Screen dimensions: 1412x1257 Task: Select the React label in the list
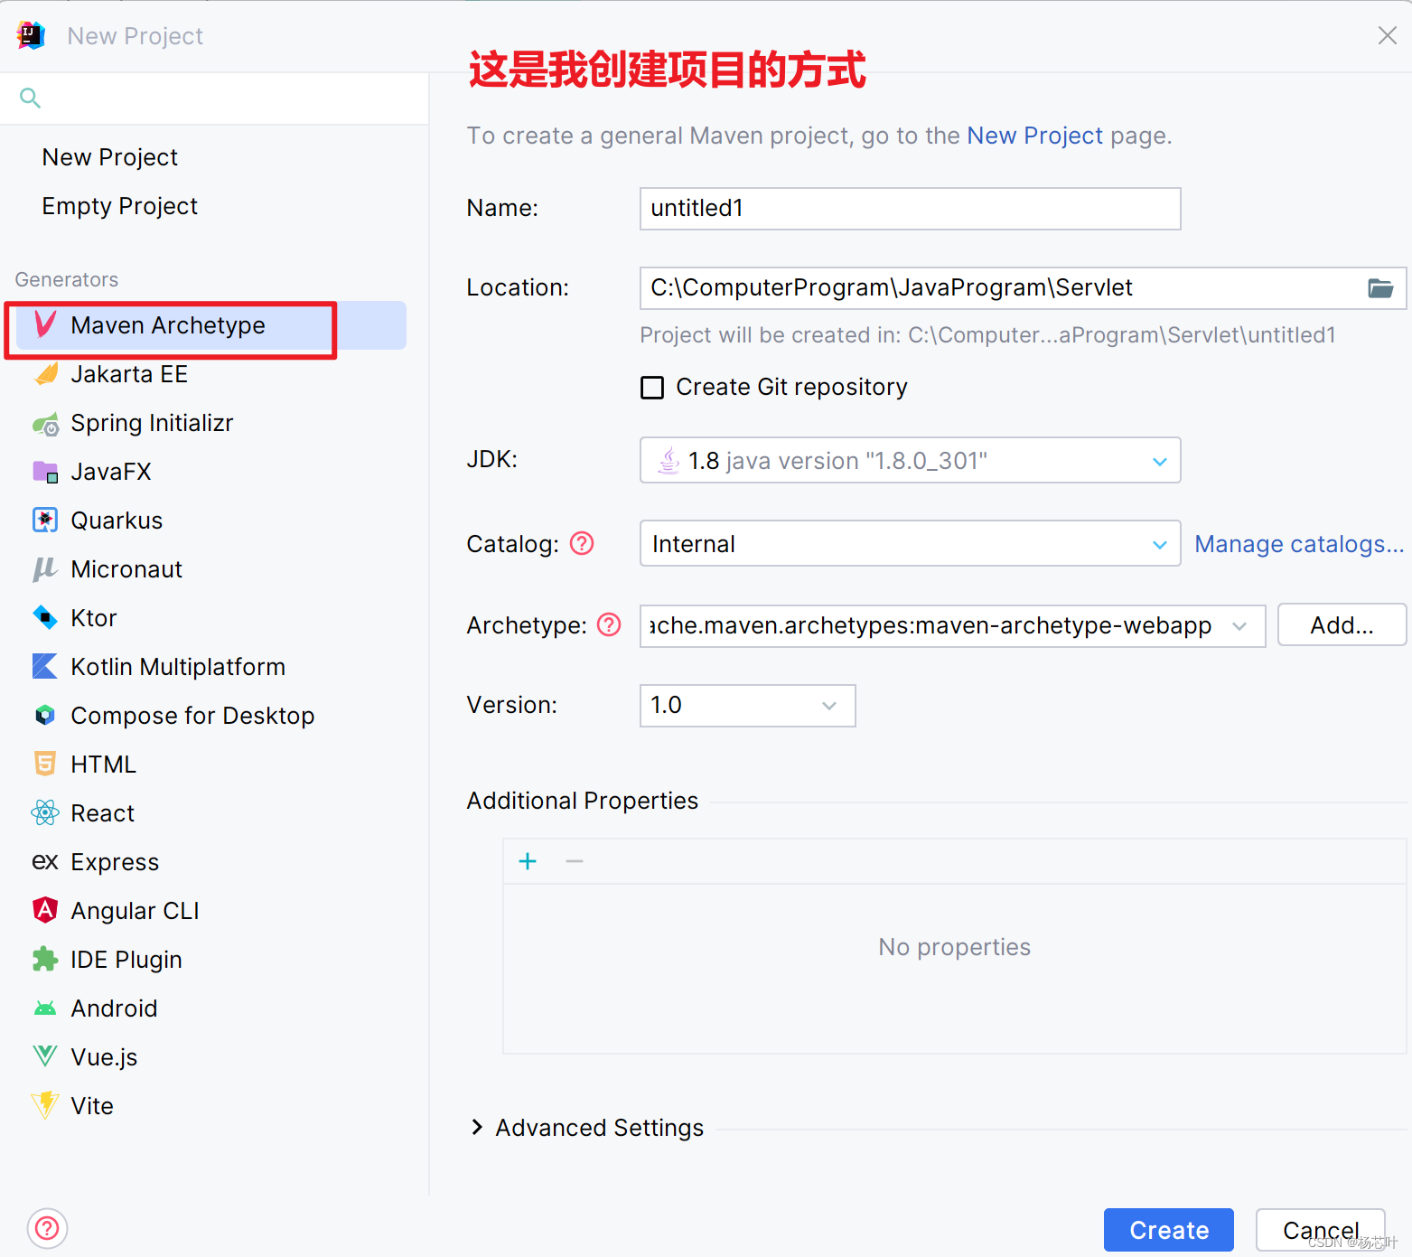tap(103, 813)
